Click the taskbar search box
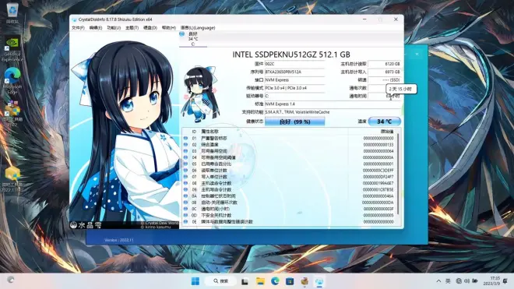 220,281
